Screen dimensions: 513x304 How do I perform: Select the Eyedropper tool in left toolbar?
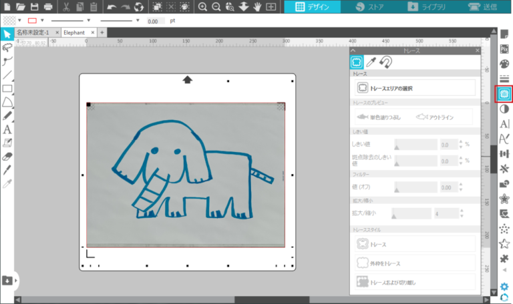(7, 184)
